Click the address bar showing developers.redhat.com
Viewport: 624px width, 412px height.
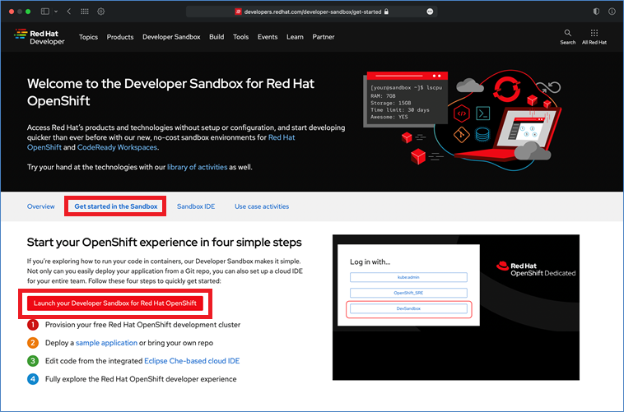312,12
